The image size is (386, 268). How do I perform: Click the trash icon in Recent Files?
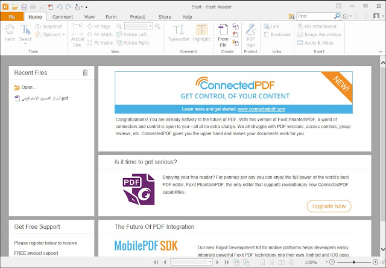[85, 72]
